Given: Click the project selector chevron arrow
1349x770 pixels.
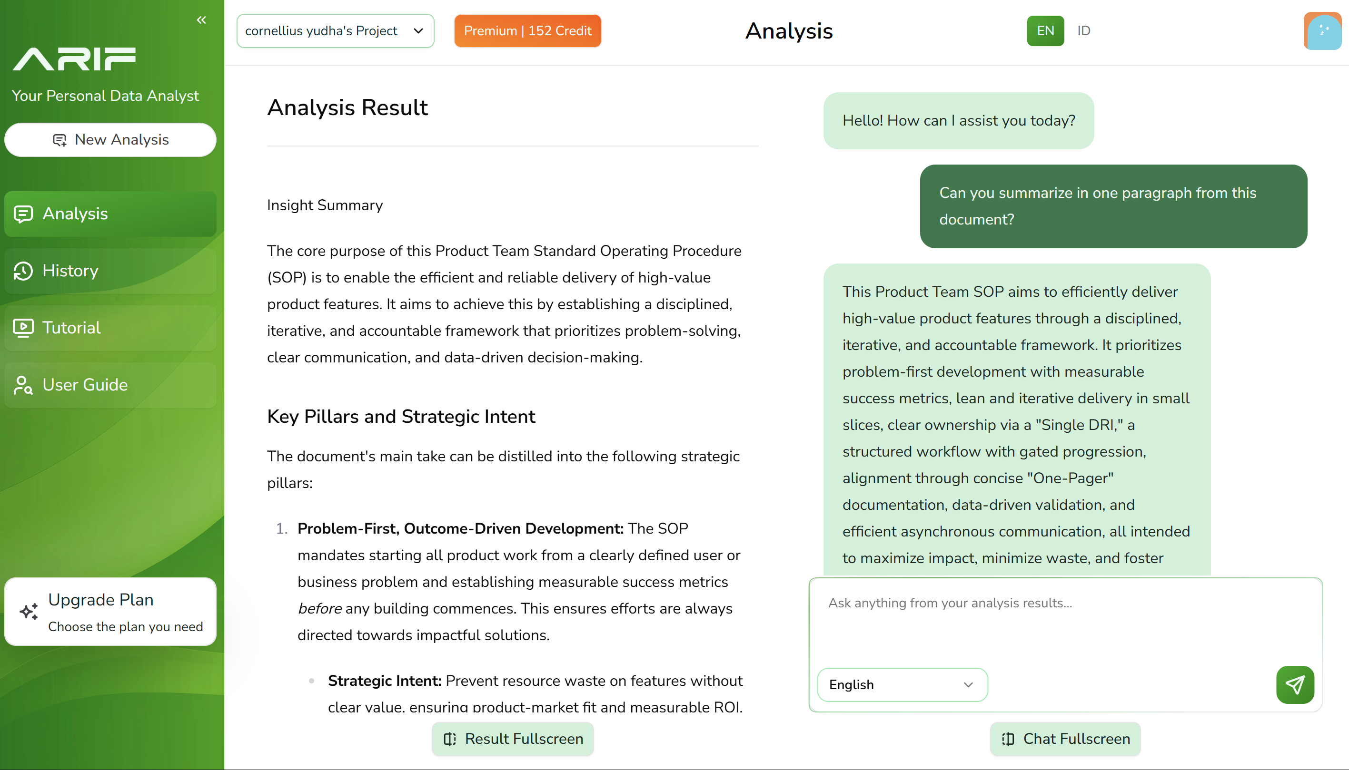Looking at the screenshot, I should (418, 30).
